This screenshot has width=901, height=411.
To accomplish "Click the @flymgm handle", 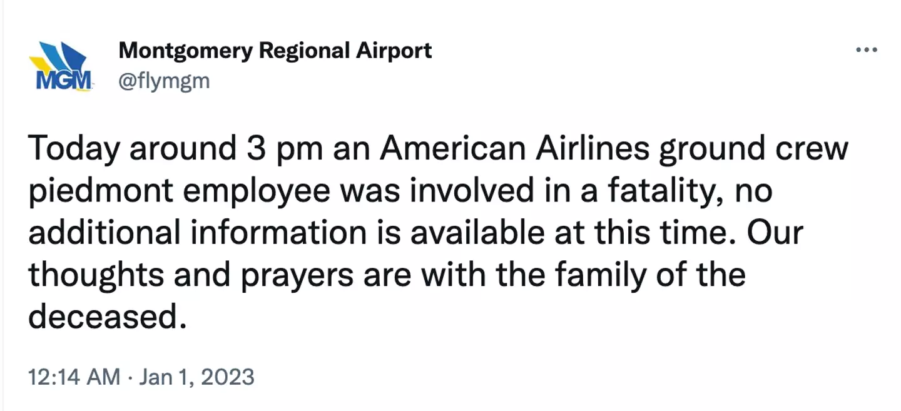I will coord(164,81).
